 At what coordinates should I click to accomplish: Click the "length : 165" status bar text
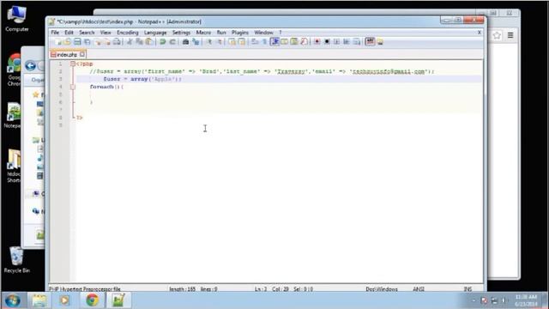click(x=182, y=289)
